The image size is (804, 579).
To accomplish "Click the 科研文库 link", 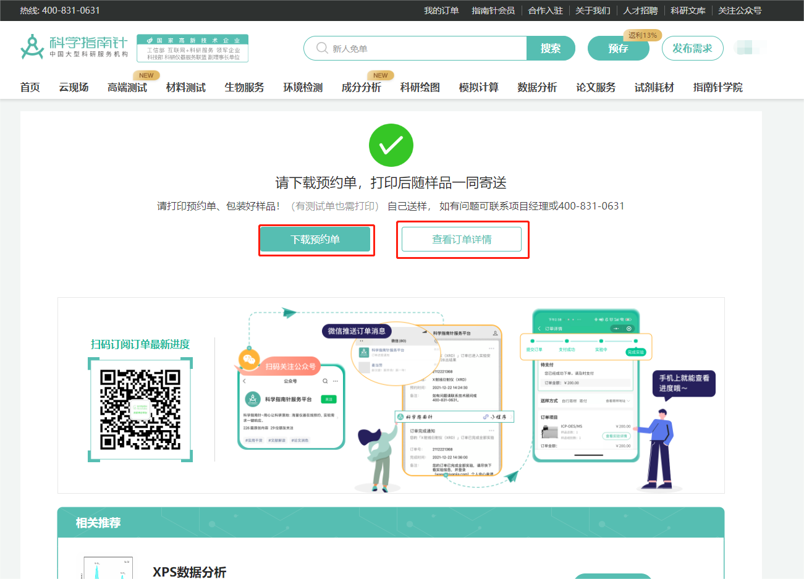I will coord(688,10).
